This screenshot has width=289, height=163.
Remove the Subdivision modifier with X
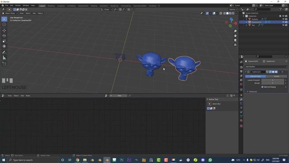282,72
